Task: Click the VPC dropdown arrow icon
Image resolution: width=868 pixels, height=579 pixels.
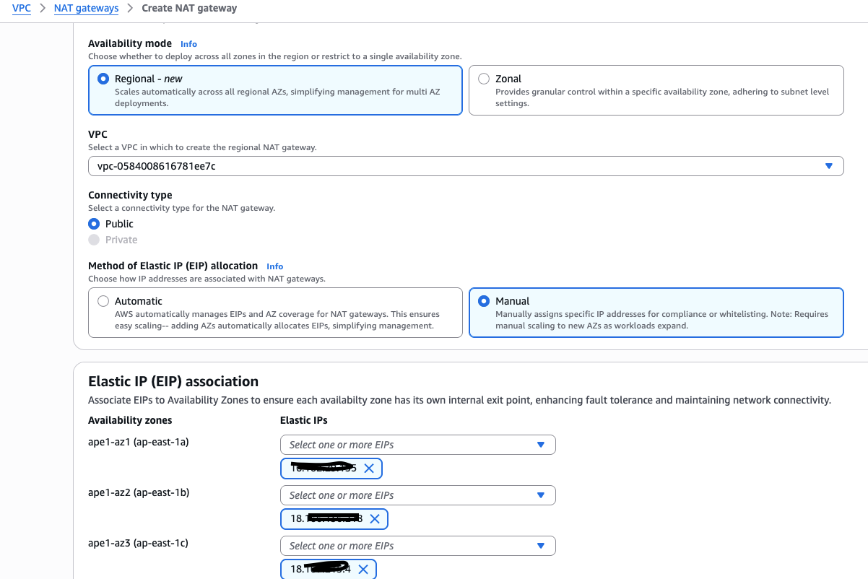Action: click(x=829, y=166)
